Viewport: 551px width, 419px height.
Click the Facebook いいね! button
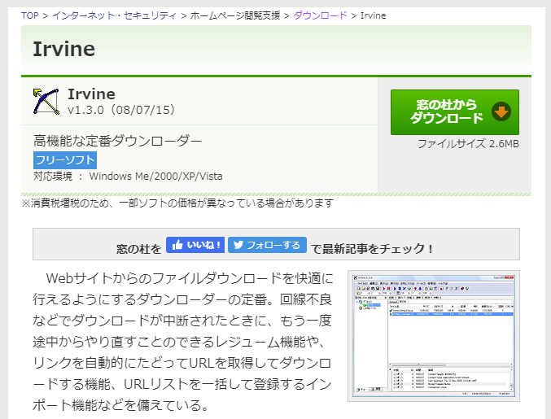coord(195,245)
